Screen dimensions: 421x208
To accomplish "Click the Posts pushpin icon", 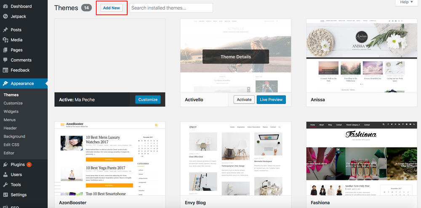I will (5, 30).
